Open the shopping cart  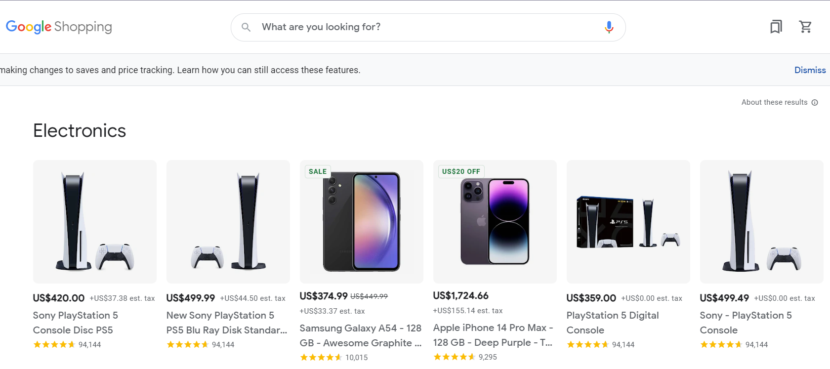[806, 27]
